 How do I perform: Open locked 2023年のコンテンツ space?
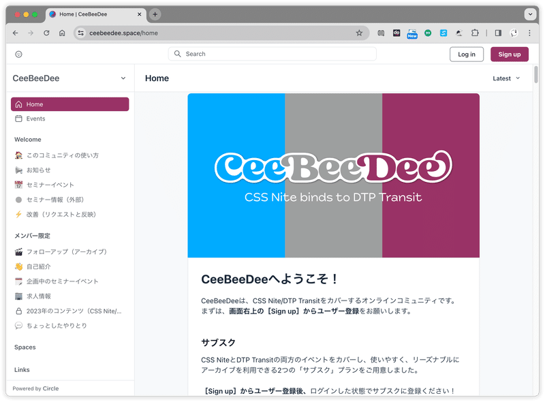(x=70, y=311)
